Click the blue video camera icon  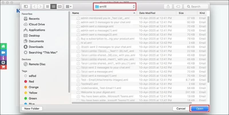click(x=3, y=53)
